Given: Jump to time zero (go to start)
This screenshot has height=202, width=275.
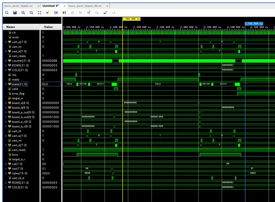Looking at the screenshot, I should coord(56,13).
